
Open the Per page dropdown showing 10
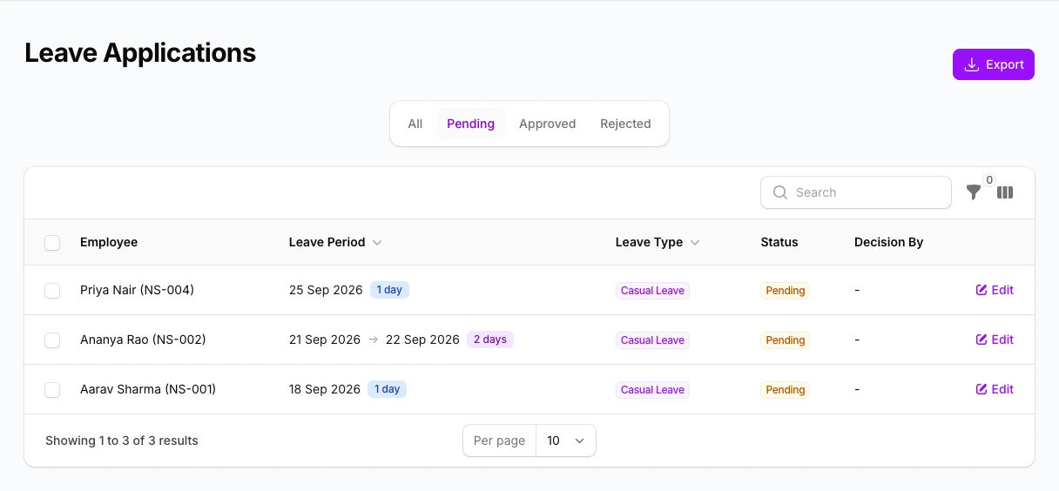(x=566, y=441)
